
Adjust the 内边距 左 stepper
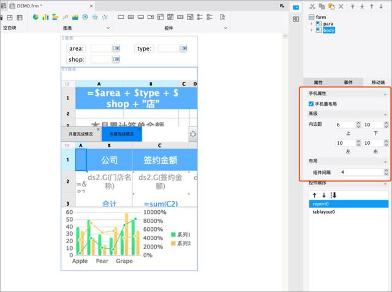click(x=358, y=143)
